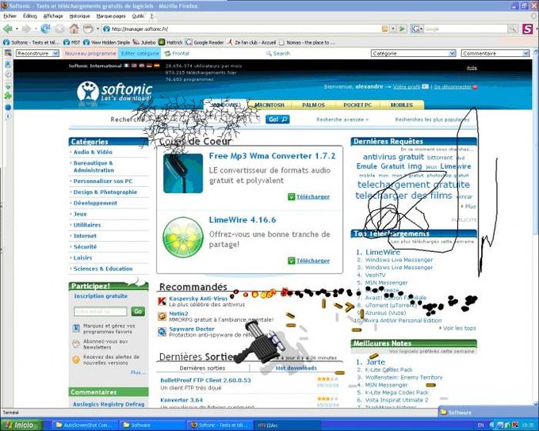Viewport: 539px width, 431px height.
Task: Click the Firefox Home icon
Action: 74,29
